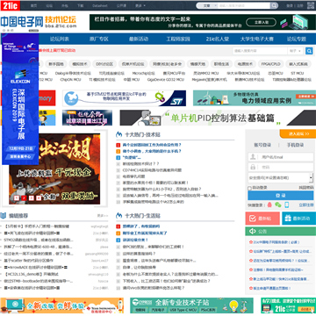This screenshot has width=316, height=316.
Task: Log in with the WeChat icon
Action: click(278, 205)
